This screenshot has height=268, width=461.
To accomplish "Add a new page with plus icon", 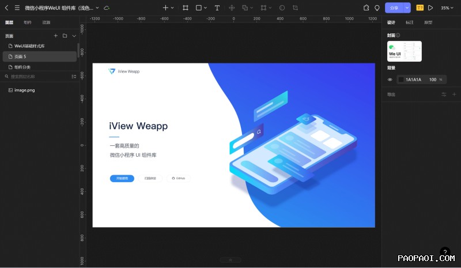I will tap(56, 36).
